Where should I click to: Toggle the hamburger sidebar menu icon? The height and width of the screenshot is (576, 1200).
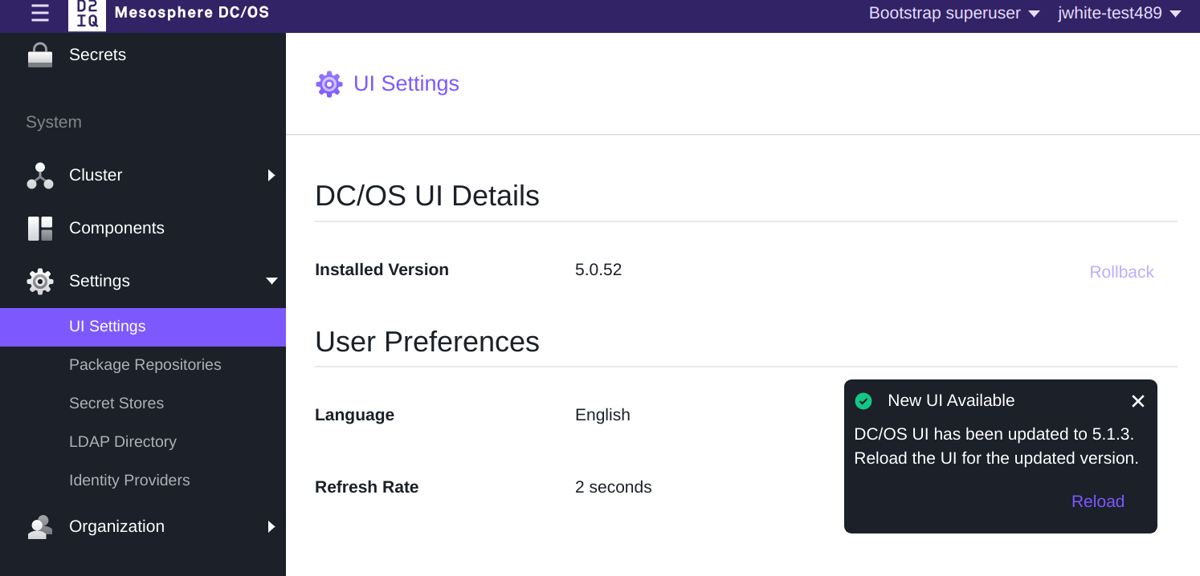click(39, 13)
